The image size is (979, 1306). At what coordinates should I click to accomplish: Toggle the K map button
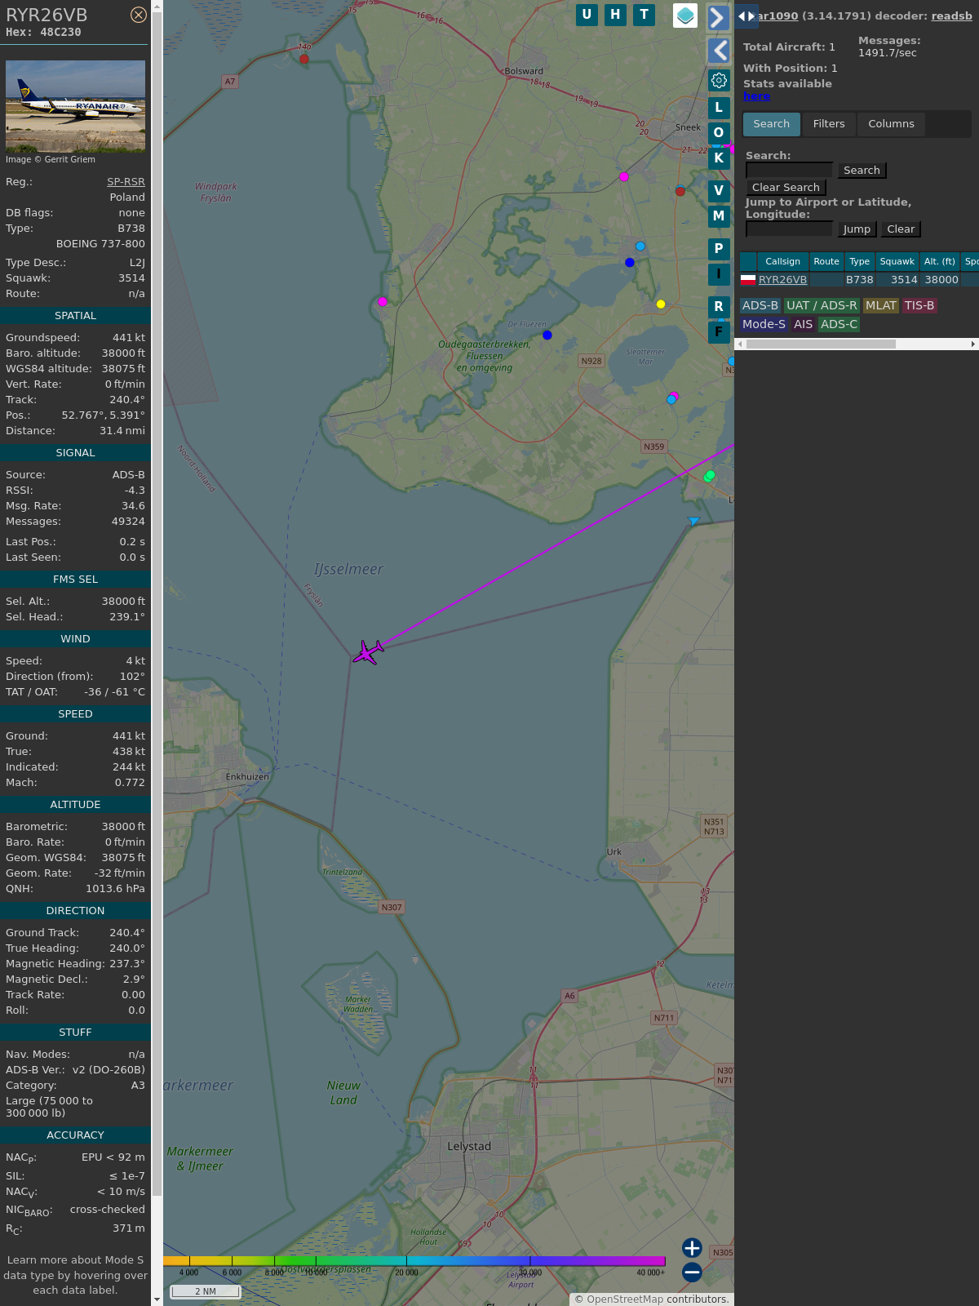pos(719,158)
